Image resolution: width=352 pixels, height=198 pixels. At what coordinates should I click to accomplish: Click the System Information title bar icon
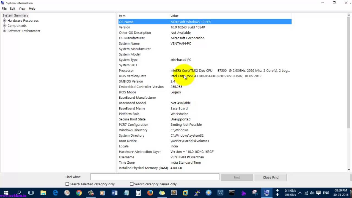2,3
